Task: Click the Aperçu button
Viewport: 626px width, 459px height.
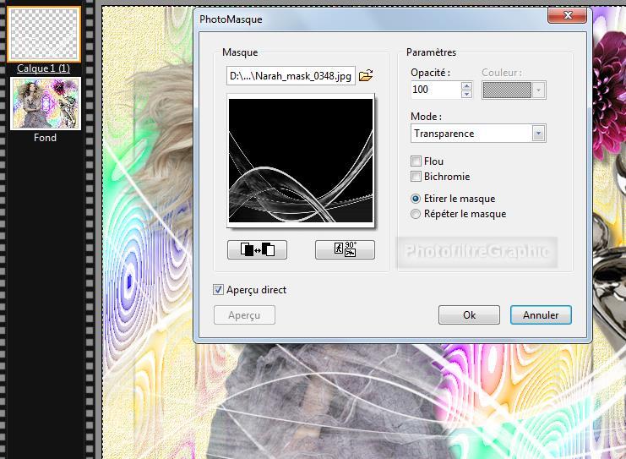Action: click(x=245, y=315)
